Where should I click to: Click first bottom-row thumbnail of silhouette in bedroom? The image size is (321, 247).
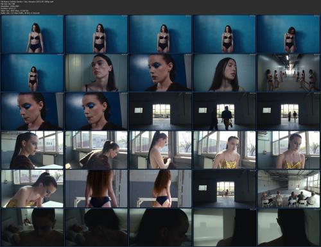(32, 227)
